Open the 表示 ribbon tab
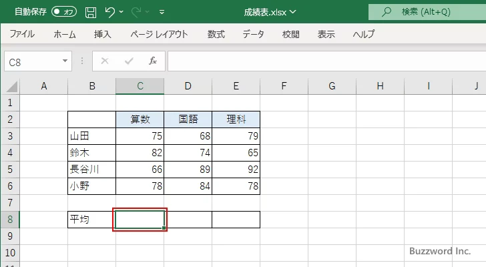486x267 pixels. click(x=326, y=34)
